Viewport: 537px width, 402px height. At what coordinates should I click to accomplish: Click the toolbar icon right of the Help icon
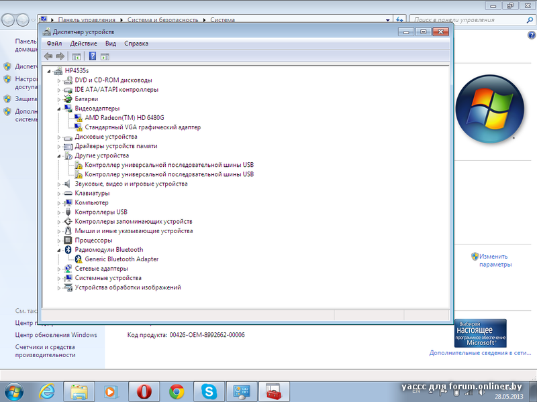(105, 56)
